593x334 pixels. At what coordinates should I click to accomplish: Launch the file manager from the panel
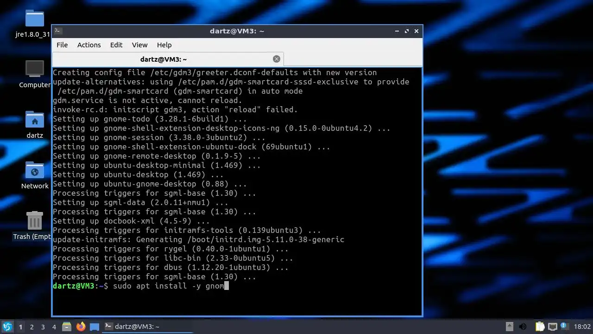[x=67, y=327]
